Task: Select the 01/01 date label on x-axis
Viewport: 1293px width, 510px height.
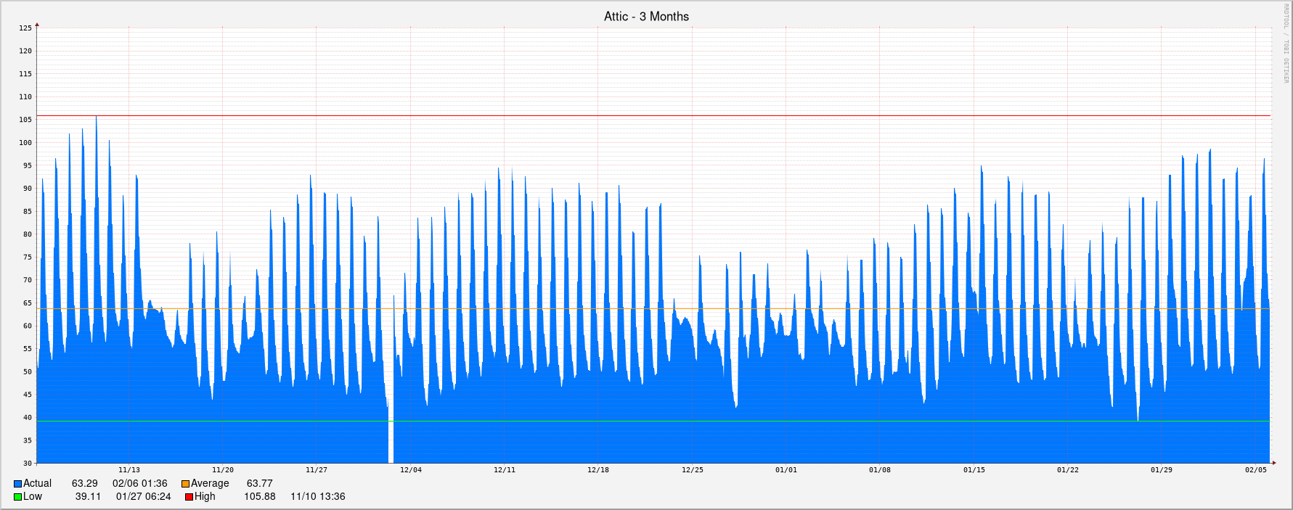Action: coord(786,470)
